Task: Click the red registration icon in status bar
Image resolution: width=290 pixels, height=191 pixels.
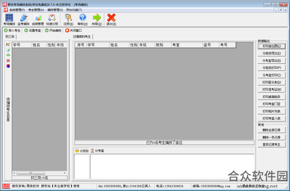Action: 6,186
